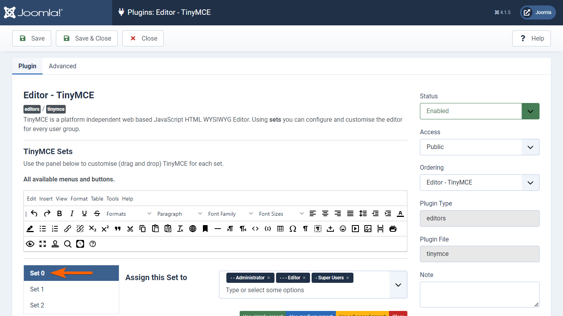Click the Background Color highlighter icon
563x316 pixels.
(x=30, y=229)
